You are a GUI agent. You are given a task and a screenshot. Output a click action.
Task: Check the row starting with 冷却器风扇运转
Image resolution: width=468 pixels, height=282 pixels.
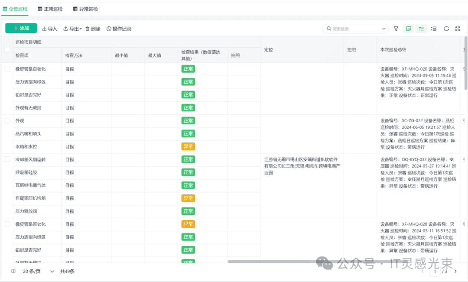click(x=7, y=159)
